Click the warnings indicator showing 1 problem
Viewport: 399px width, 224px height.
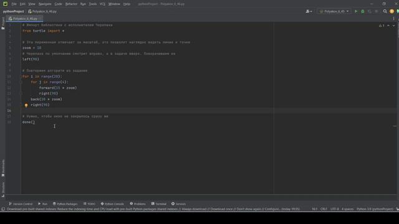pos(382,26)
